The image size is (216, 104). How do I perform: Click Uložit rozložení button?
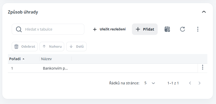coord(109,29)
